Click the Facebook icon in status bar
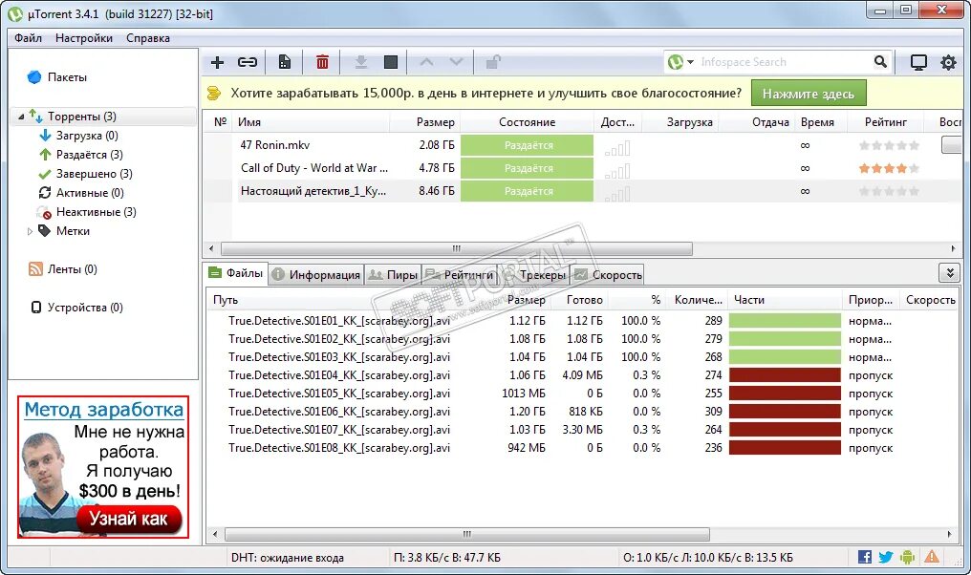This screenshot has height=575, width=971. tap(864, 556)
